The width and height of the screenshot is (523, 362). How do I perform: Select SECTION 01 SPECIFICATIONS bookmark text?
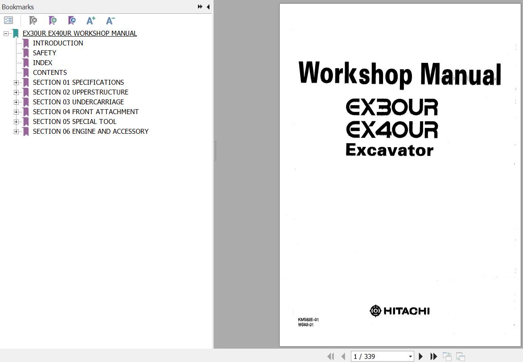click(78, 82)
